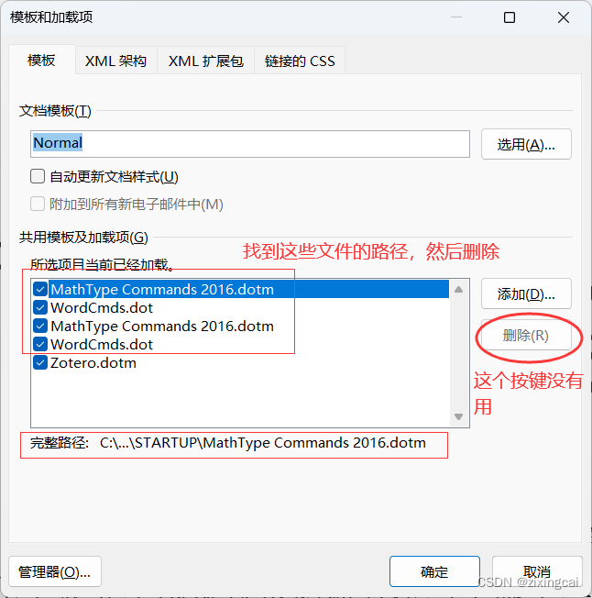This screenshot has height=598, width=592.
Task: Select the 链接的 CSS tab
Action: (x=300, y=61)
